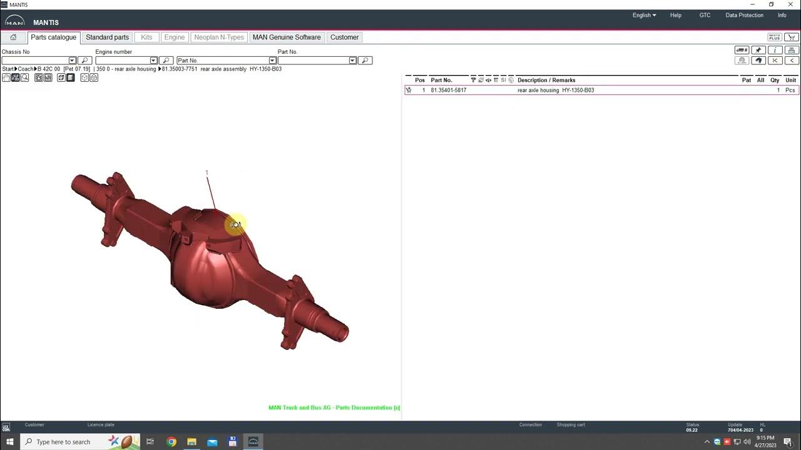Open the MAN Genuine Software tab
The width and height of the screenshot is (801, 450).
pos(287,37)
